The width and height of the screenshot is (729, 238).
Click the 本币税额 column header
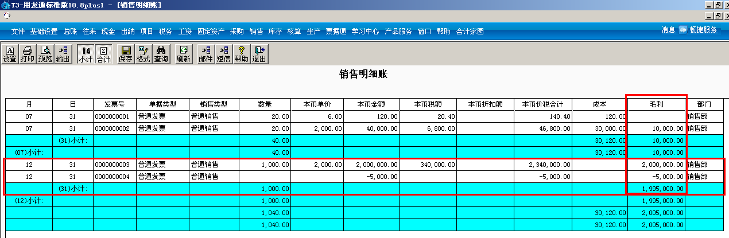click(428, 104)
